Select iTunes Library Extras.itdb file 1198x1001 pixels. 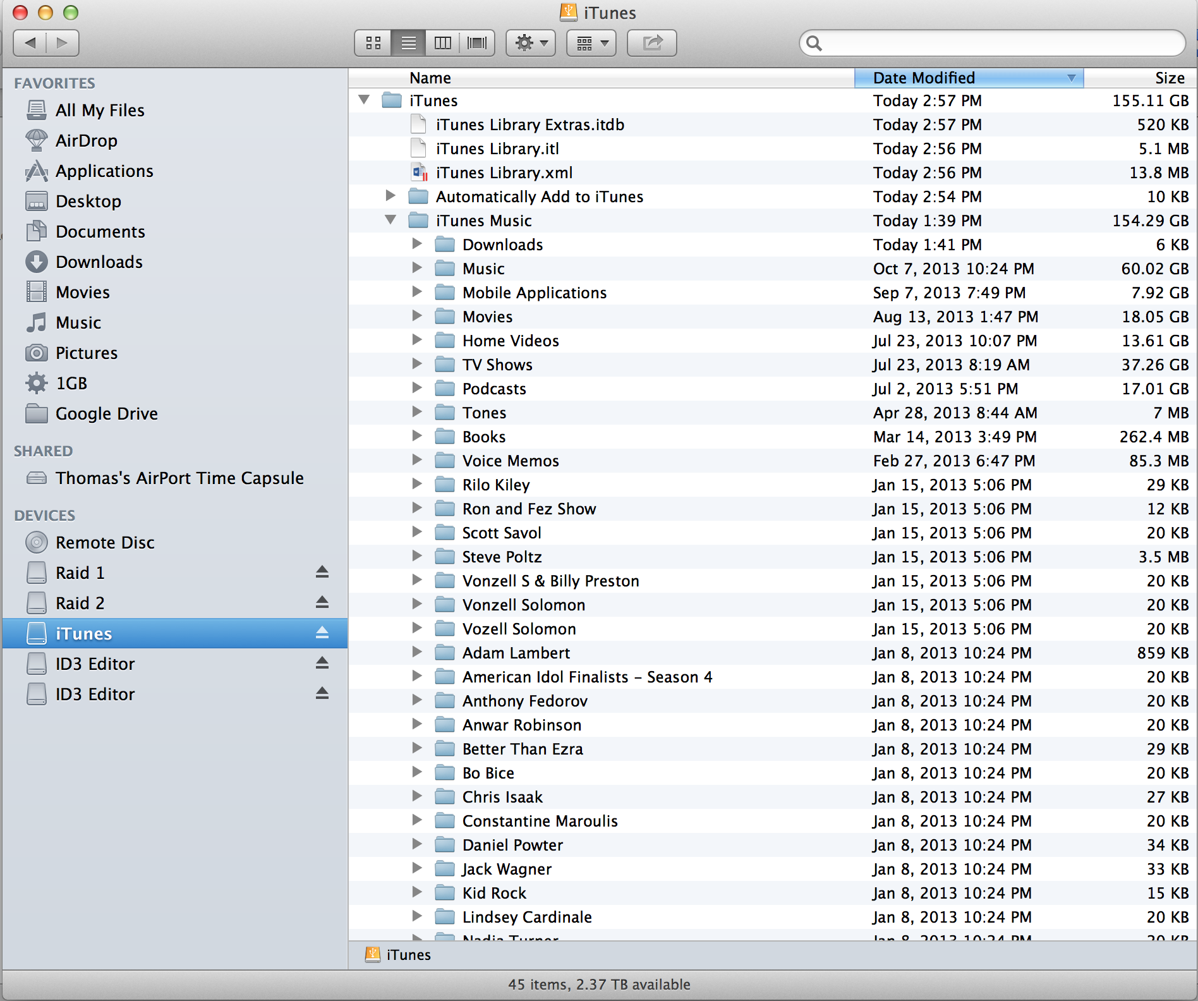click(772, 124)
